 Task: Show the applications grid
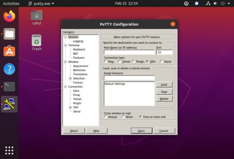(9, 150)
